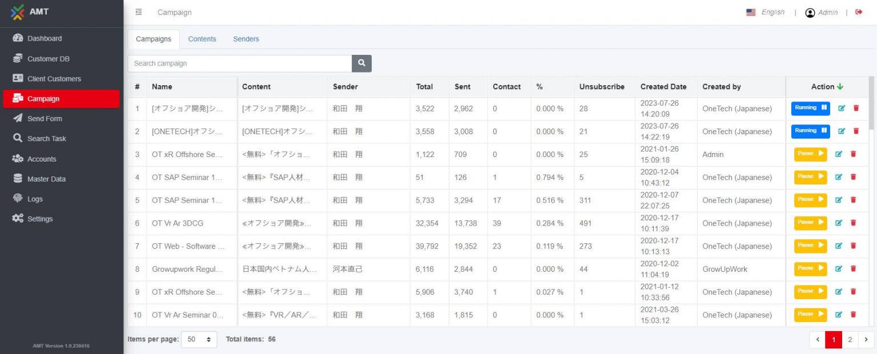This screenshot has width=877, height=354.
Task: Collapse sidebar using the menu-fold icon
Action: coord(139,12)
